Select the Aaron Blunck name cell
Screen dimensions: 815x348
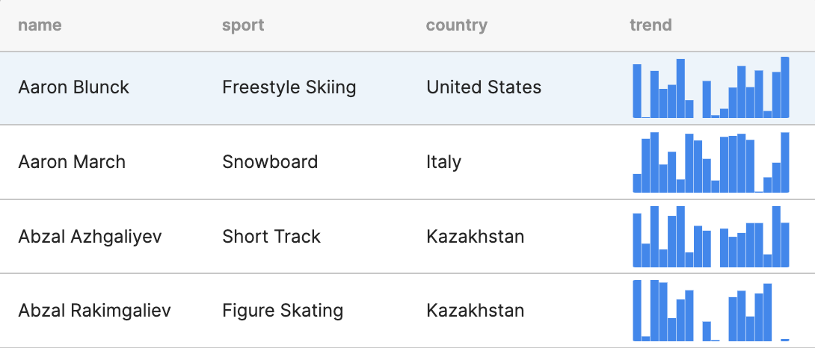coord(73,87)
